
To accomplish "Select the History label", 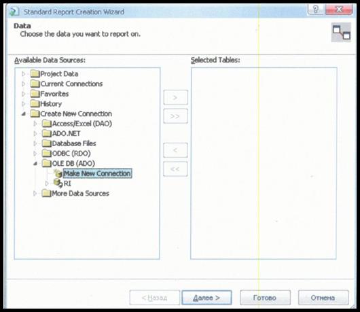I will pos(51,104).
